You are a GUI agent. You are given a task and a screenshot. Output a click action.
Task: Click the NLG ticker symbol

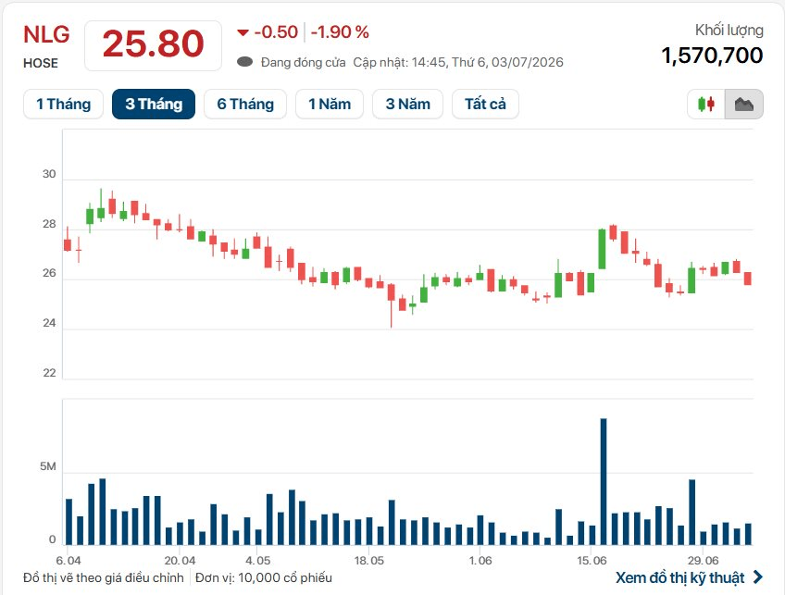pyautogui.click(x=46, y=34)
